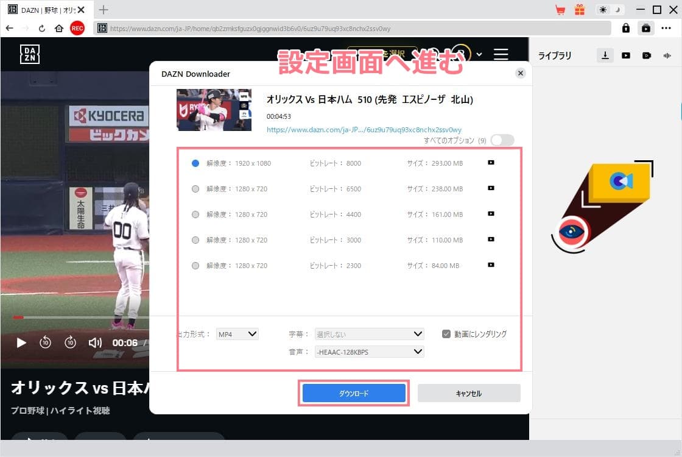Rewind 10 seconds in the player
This screenshot has height=457, width=682.
pyautogui.click(x=45, y=343)
